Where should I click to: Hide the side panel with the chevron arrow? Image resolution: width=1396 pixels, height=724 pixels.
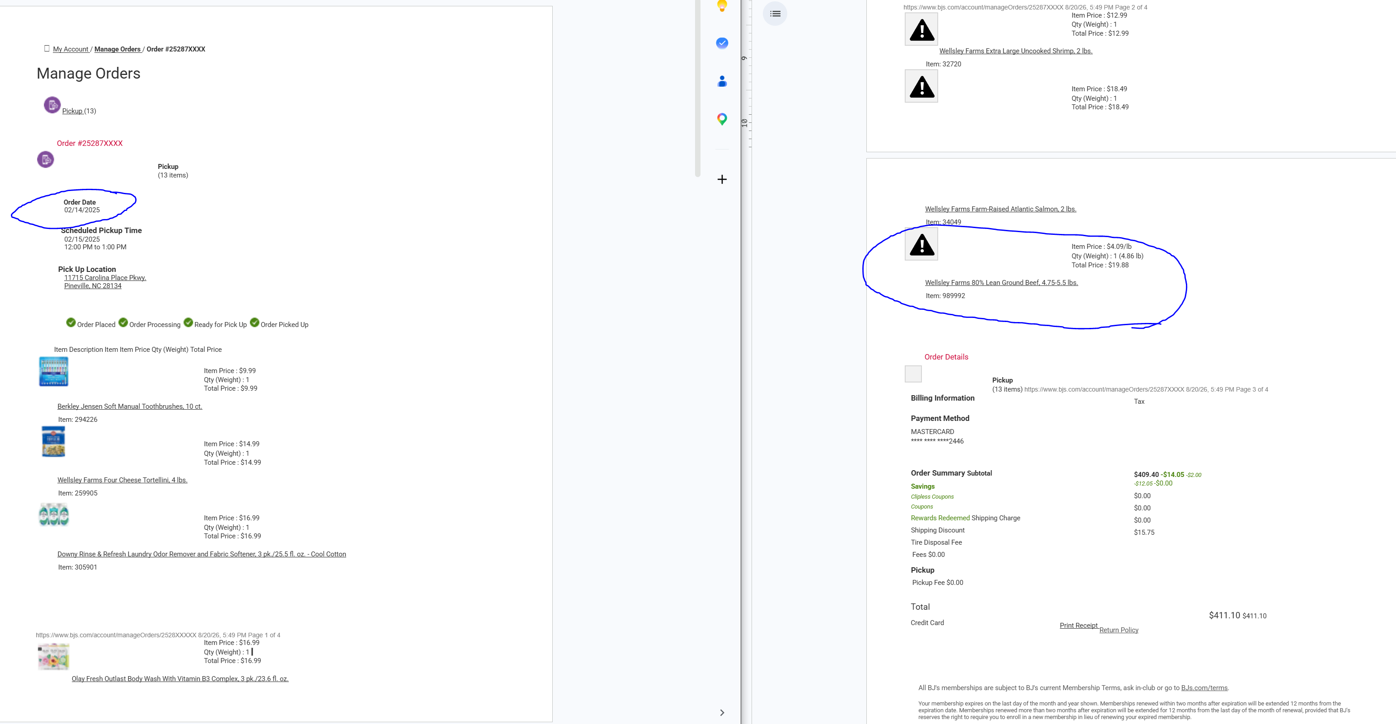click(x=722, y=713)
